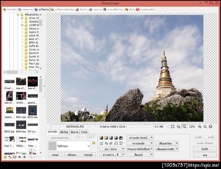Click the zoom out magnifier minus icon
This screenshot has width=221, height=169.
pyautogui.click(x=205, y=126)
